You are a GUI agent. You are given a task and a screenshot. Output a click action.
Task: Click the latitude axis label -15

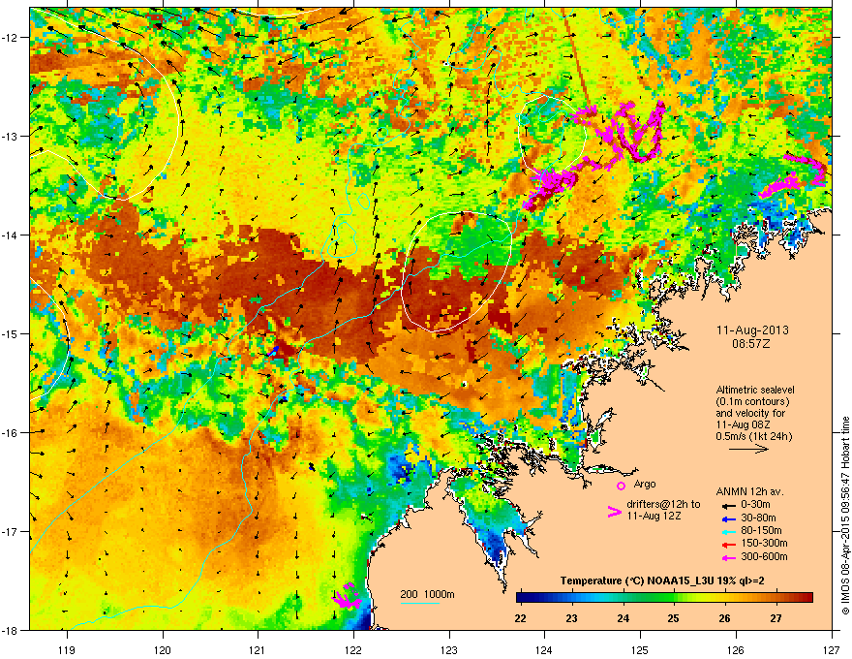[x=10, y=333]
